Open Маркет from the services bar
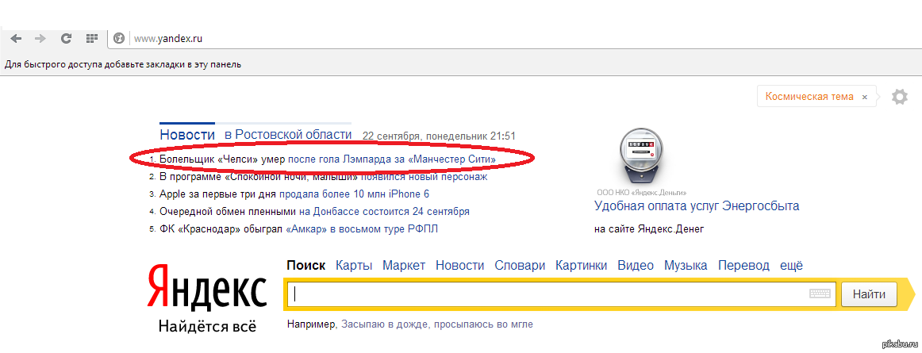 pos(404,266)
